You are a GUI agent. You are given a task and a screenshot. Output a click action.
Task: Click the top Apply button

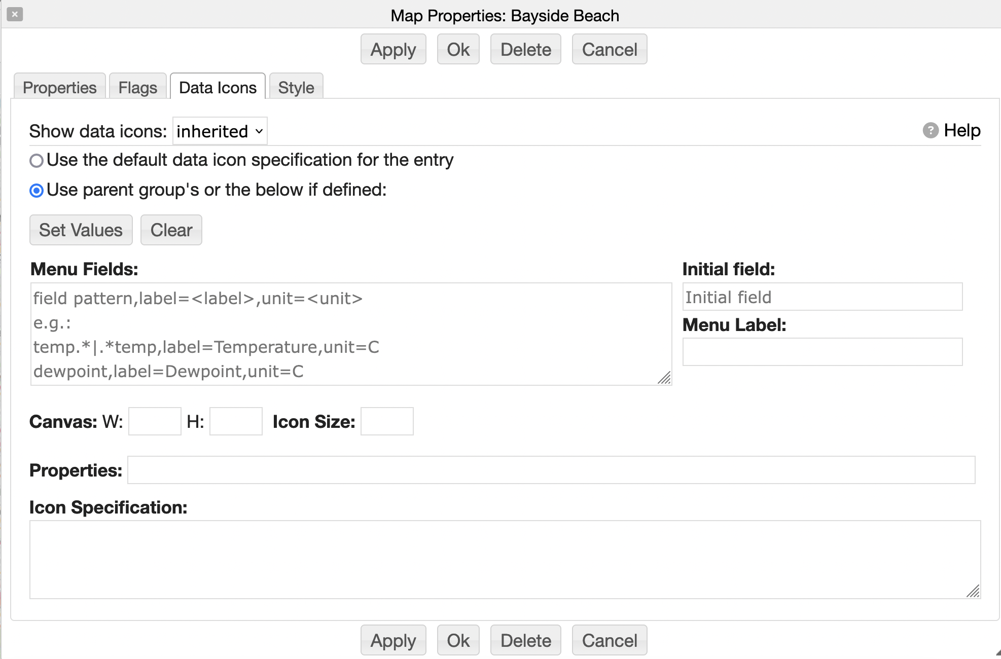tap(393, 50)
